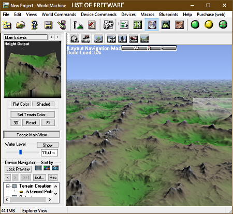This screenshot has width=233, height=214.
Task: Collapse the Terrain Creation tree node
Action: (8, 186)
